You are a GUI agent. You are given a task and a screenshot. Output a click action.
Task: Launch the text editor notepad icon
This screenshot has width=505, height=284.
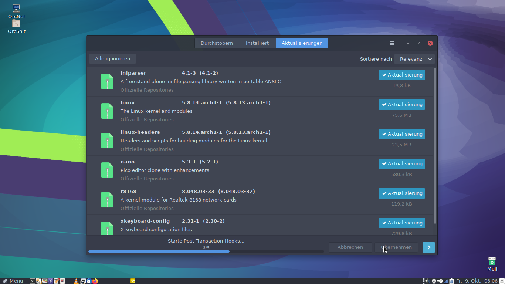coord(57,281)
